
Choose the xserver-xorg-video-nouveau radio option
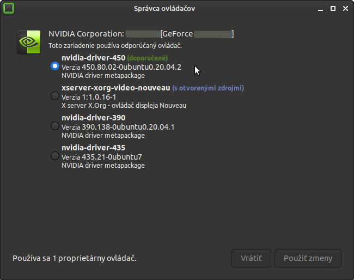coord(54,96)
